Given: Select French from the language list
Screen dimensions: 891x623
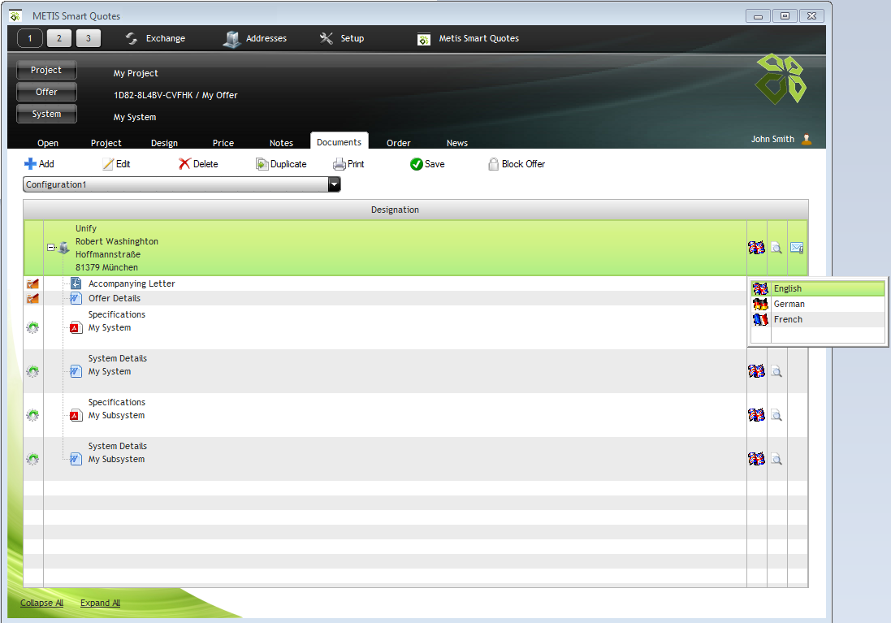Looking at the screenshot, I should point(818,319).
